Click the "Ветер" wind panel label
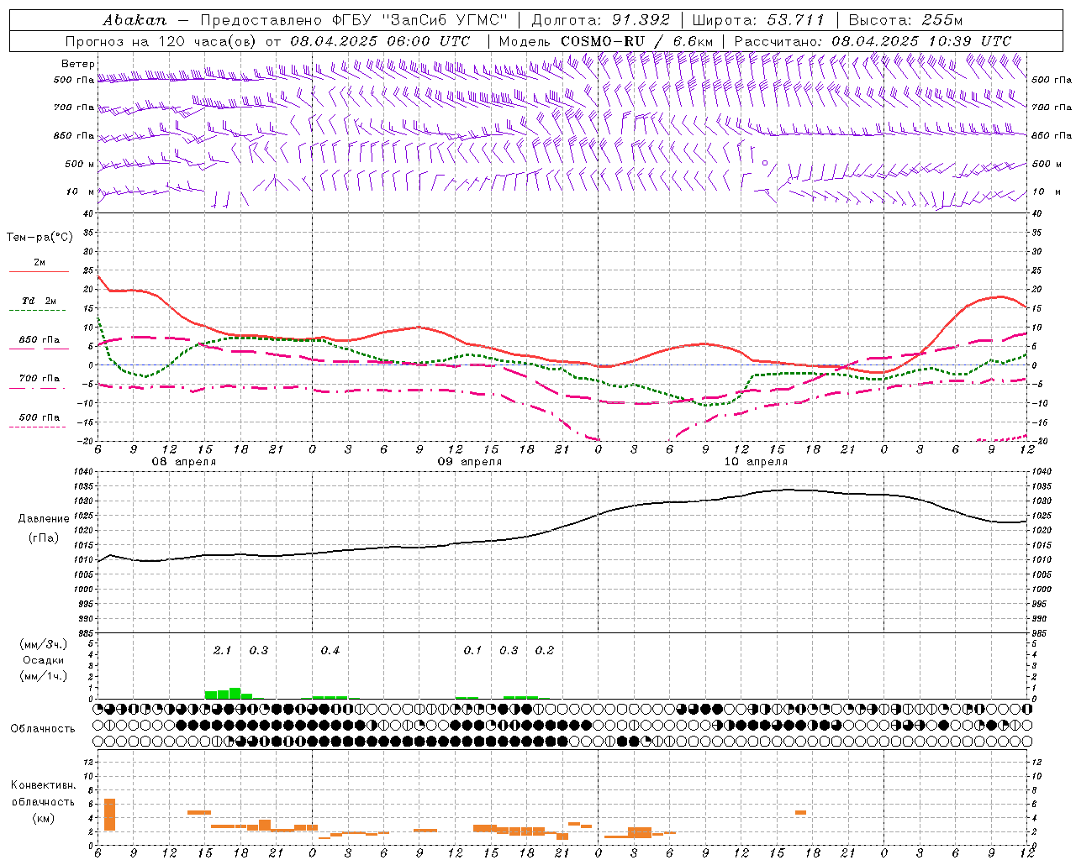The height and width of the screenshot is (860, 1076). click(x=78, y=64)
